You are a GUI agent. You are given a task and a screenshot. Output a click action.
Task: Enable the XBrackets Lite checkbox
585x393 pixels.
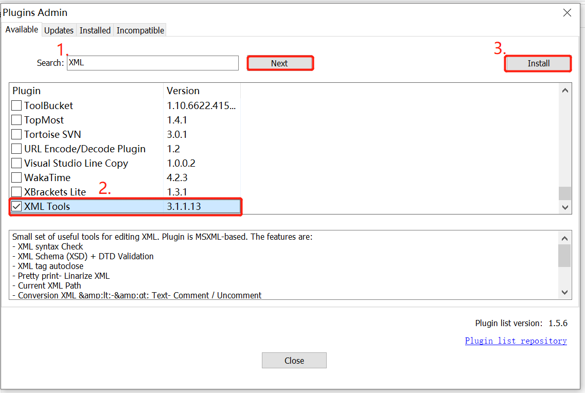coord(16,192)
